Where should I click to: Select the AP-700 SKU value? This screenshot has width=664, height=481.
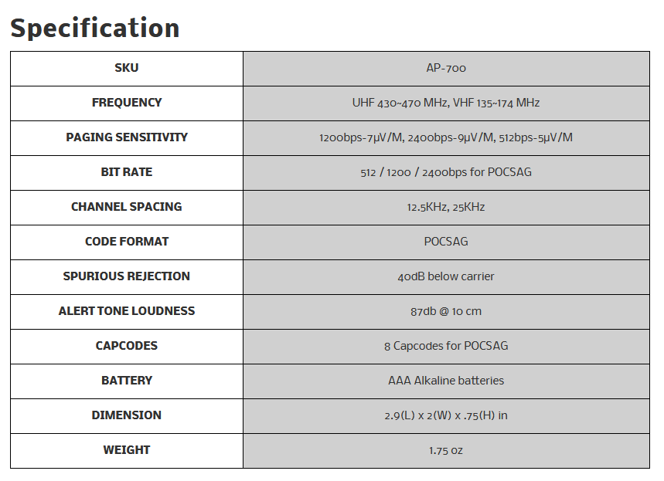(446, 68)
